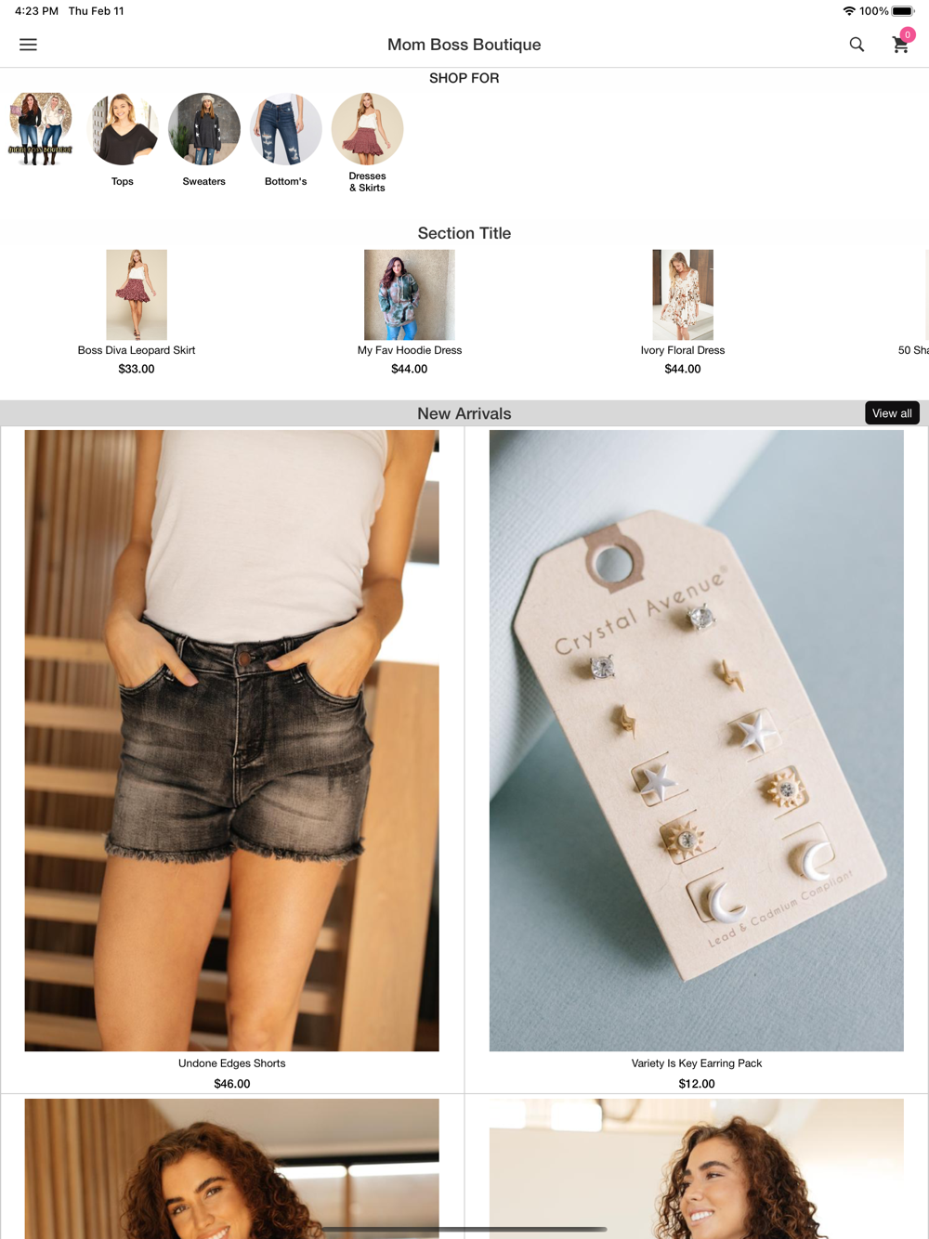Tap the New Arrivals section header
929x1239 pixels.
pos(464,413)
